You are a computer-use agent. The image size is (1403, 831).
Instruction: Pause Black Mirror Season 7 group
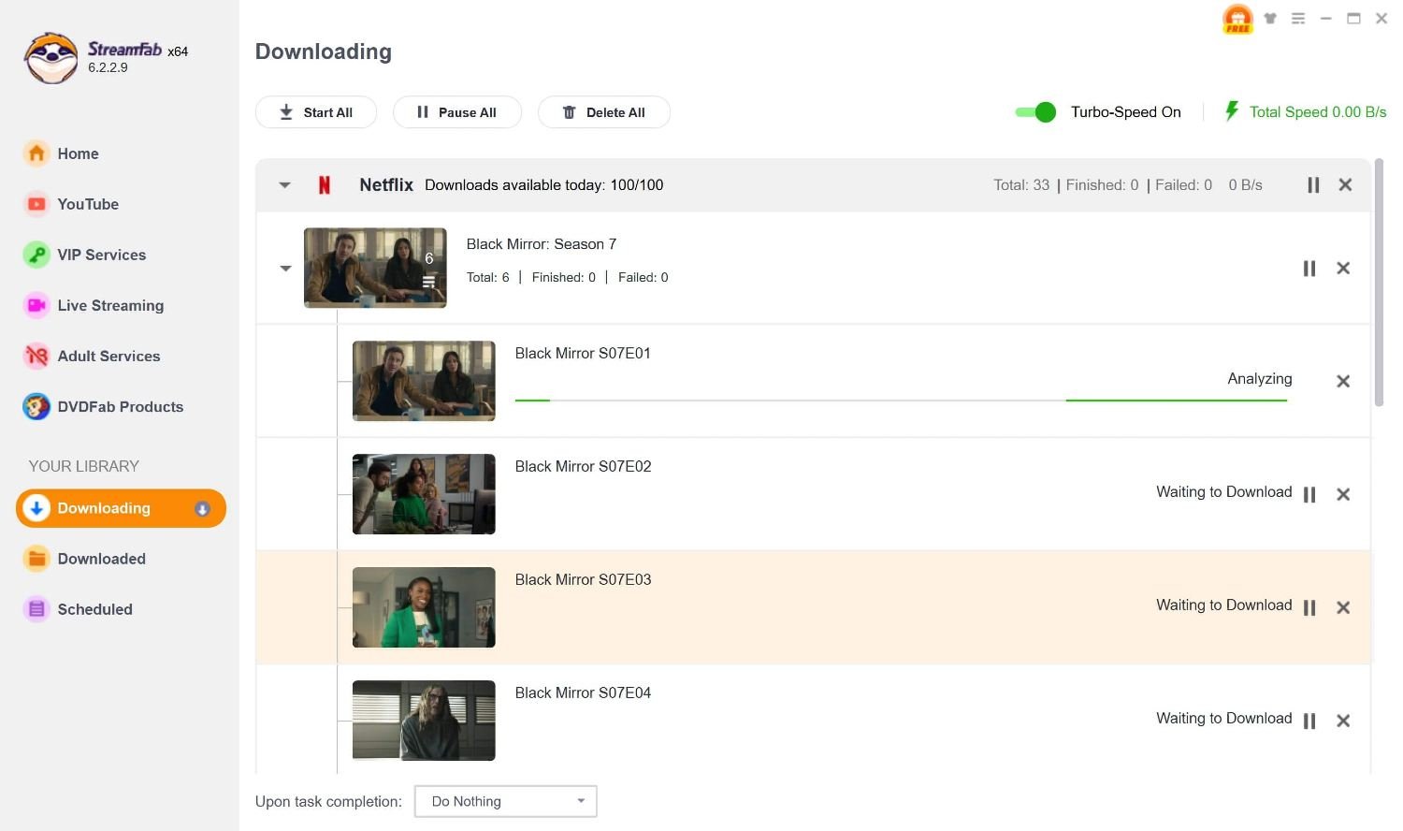[1309, 269]
